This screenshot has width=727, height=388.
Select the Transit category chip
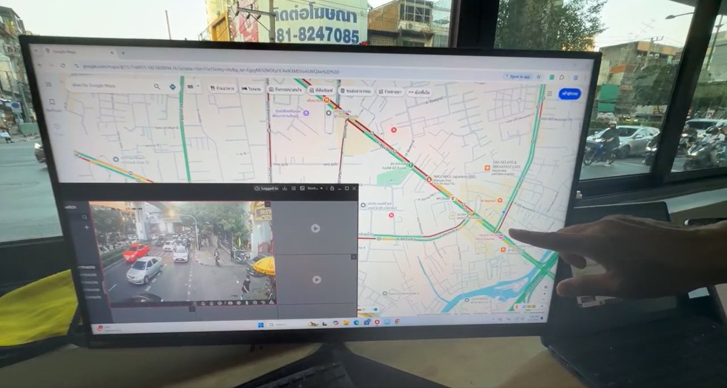tap(356, 91)
